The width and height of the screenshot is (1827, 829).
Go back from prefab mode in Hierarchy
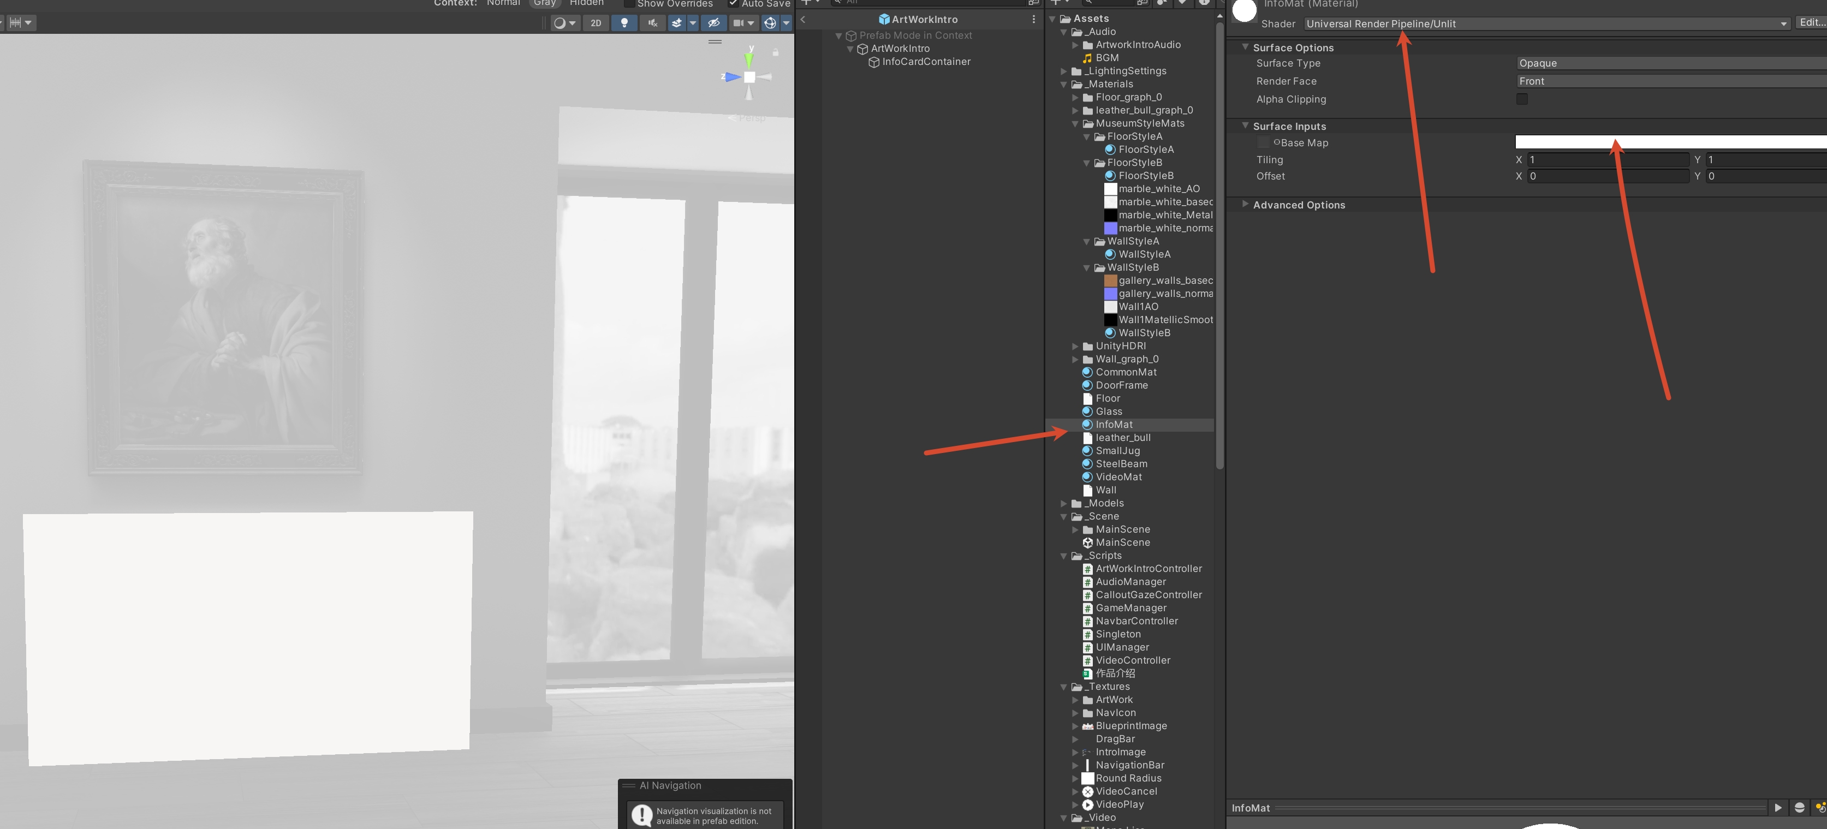point(803,19)
